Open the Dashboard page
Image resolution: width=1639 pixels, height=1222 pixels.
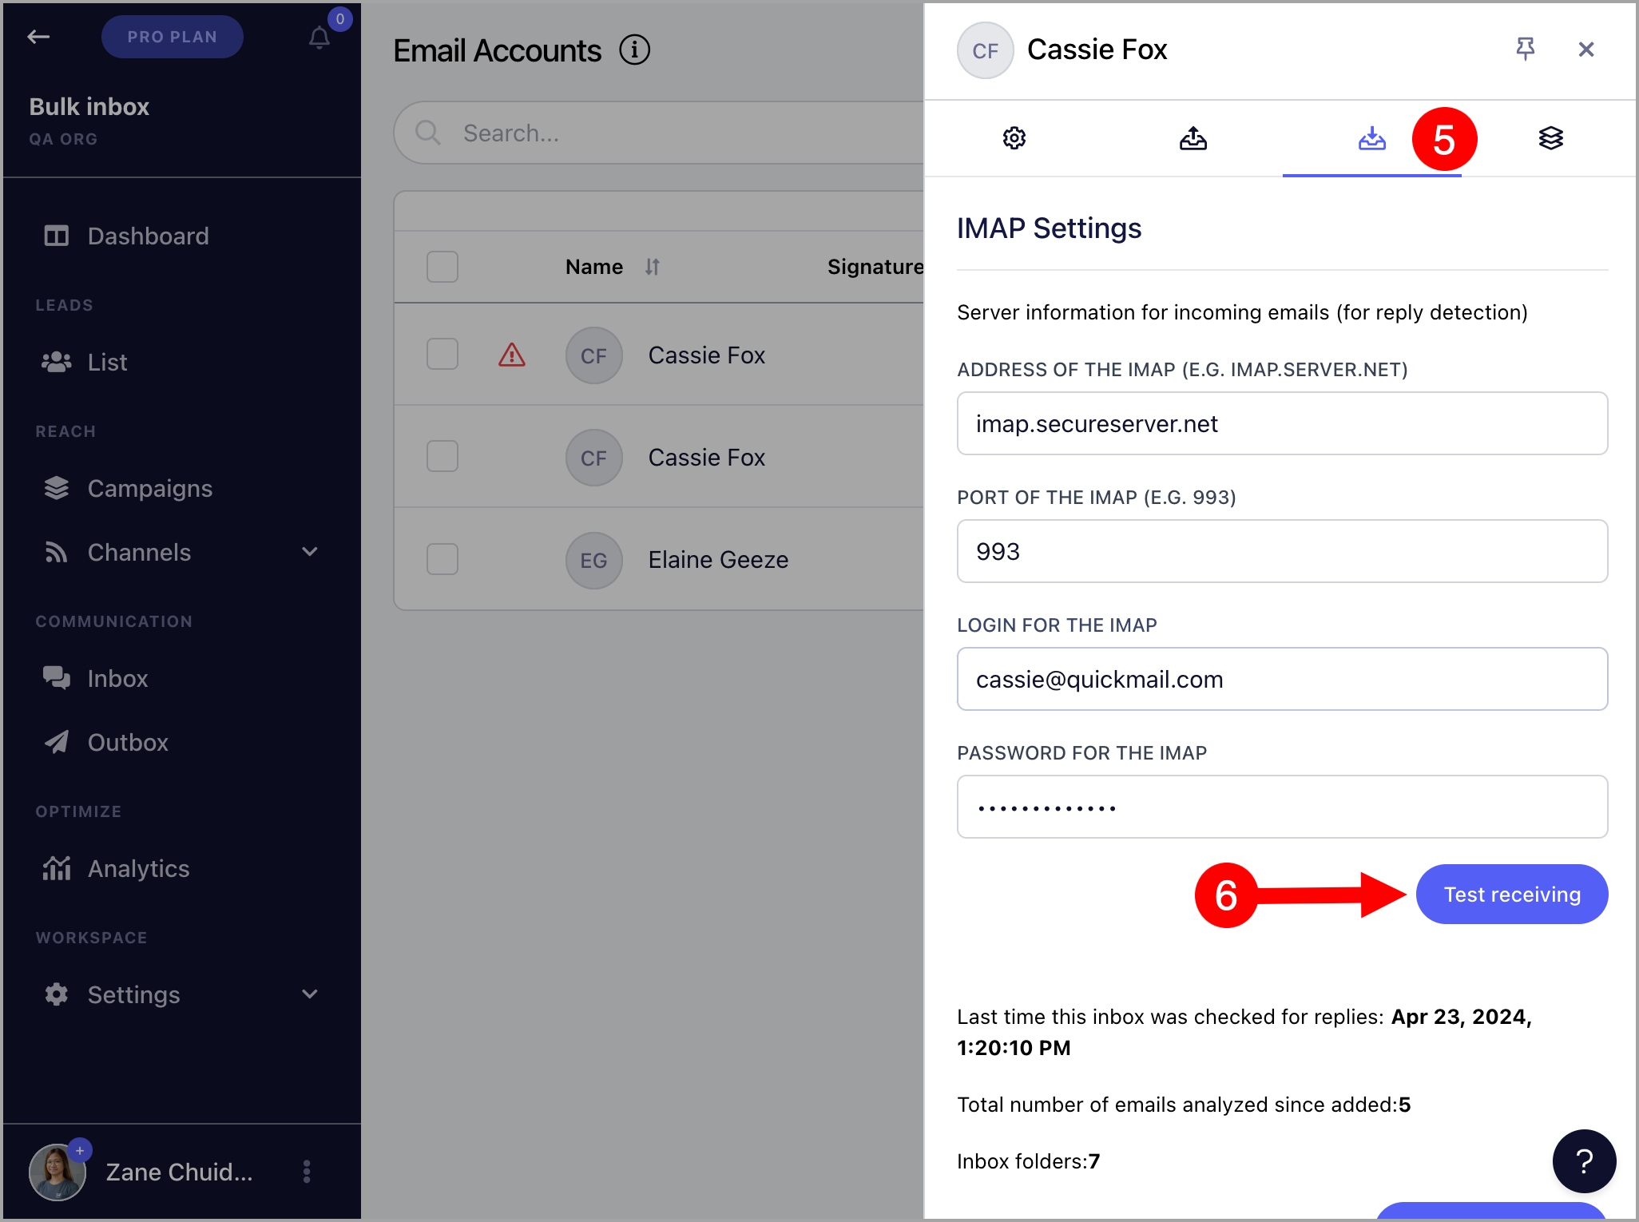click(148, 236)
